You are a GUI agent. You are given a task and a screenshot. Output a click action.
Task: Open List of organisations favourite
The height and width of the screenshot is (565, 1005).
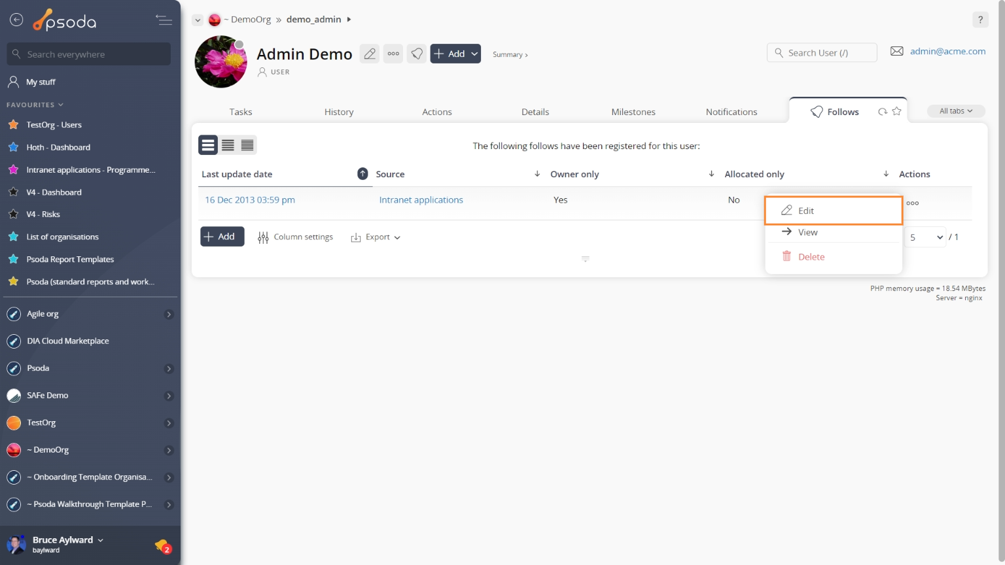click(x=62, y=237)
